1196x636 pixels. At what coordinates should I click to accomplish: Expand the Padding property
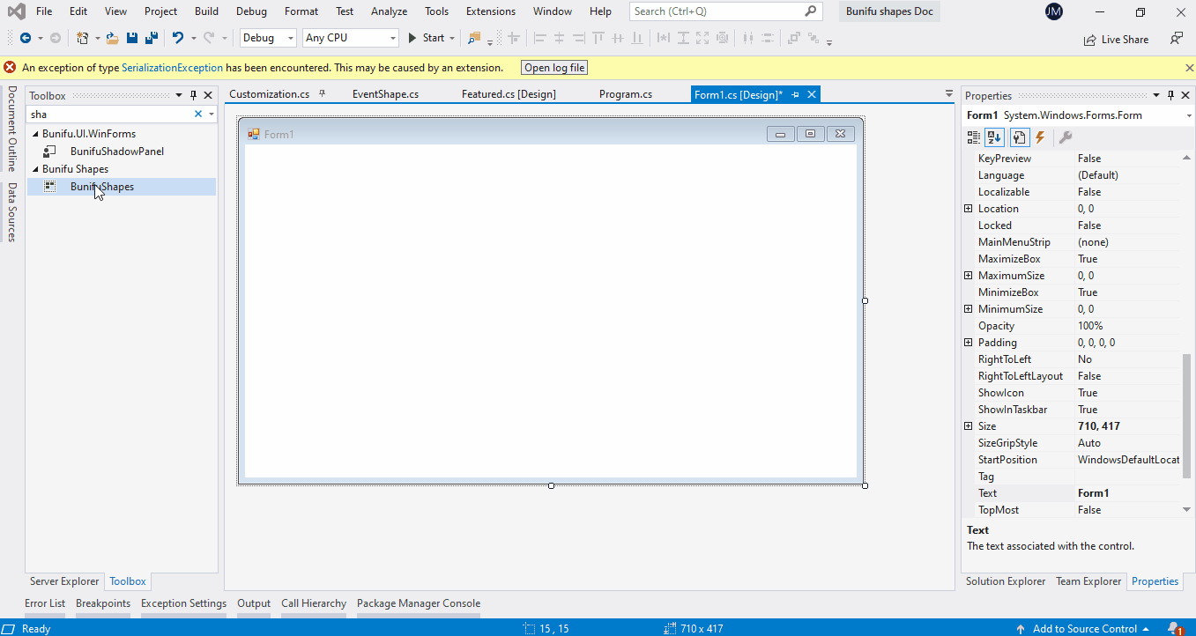969,343
